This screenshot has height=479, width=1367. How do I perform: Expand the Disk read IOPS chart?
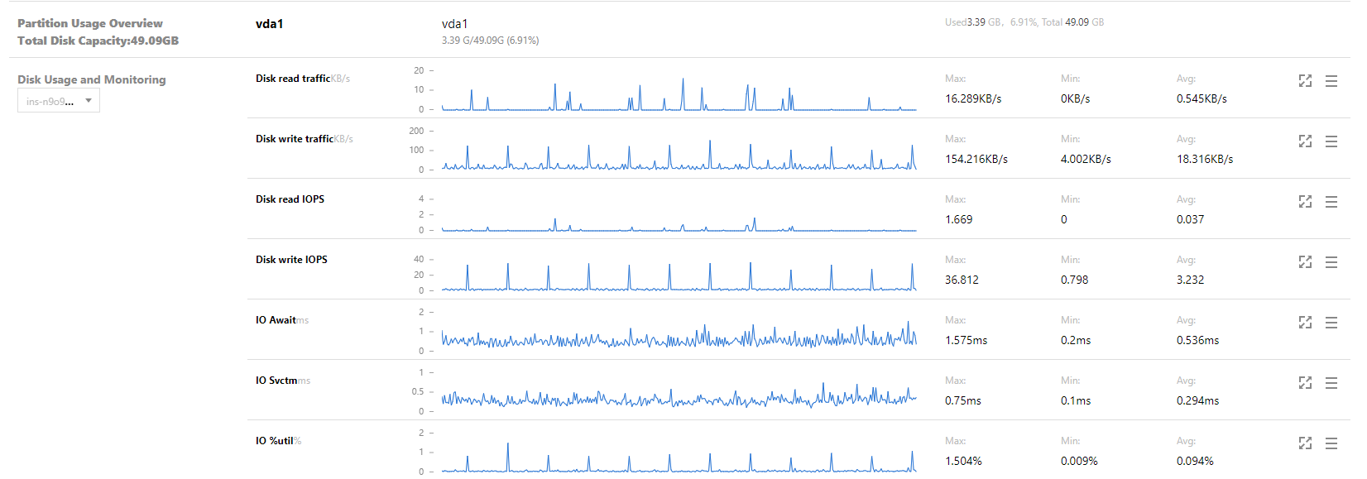(x=1305, y=202)
